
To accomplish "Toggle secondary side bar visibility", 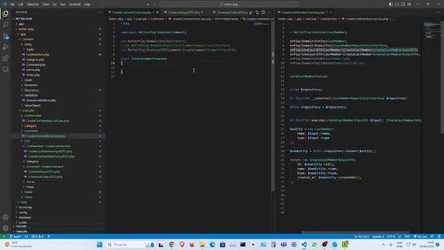I will (403, 4).
